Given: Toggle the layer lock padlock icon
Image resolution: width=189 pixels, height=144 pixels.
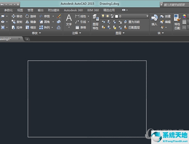Looking at the screenshot, I should pyautogui.click(x=112, y=16).
